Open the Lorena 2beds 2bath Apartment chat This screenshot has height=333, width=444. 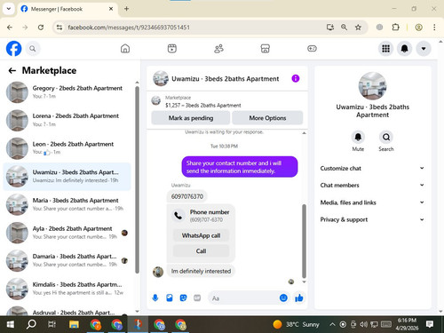tap(67, 120)
